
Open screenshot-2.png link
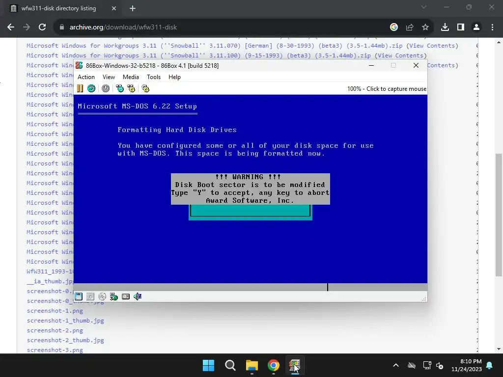pyautogui.click(x=55, y=330)
